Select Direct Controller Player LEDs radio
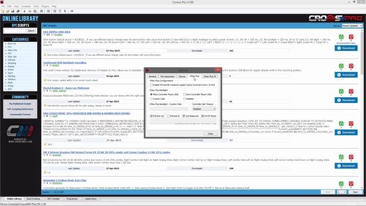Screen dimensions: 366x206 pyautogui.click(x=184, y=94)
